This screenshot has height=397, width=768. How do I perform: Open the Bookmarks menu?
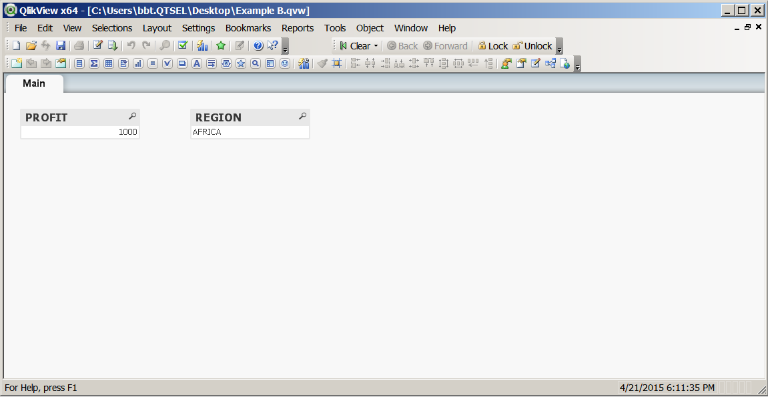pos(248,28)
